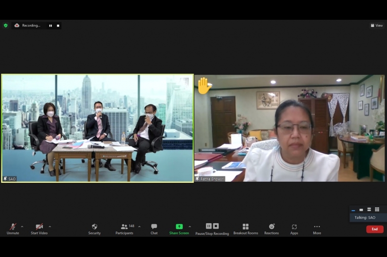Open the Apps panel

coord(294,229)
